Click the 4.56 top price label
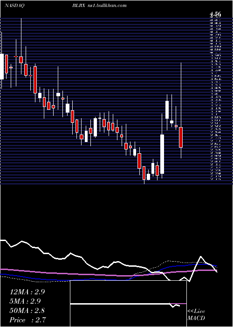The height and width of the screenshot is (327, 233). coord(215,14)
